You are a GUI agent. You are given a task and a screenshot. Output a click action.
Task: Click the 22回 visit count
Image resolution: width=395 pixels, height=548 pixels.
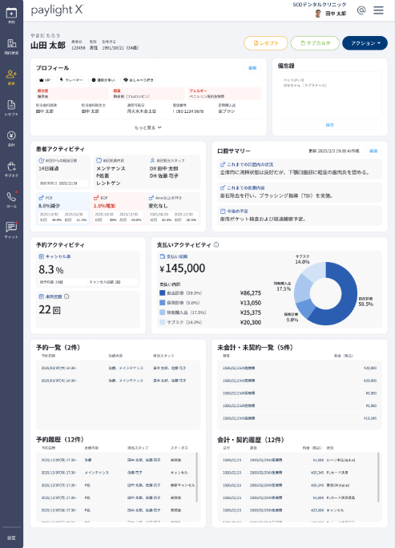click(50, 309)
